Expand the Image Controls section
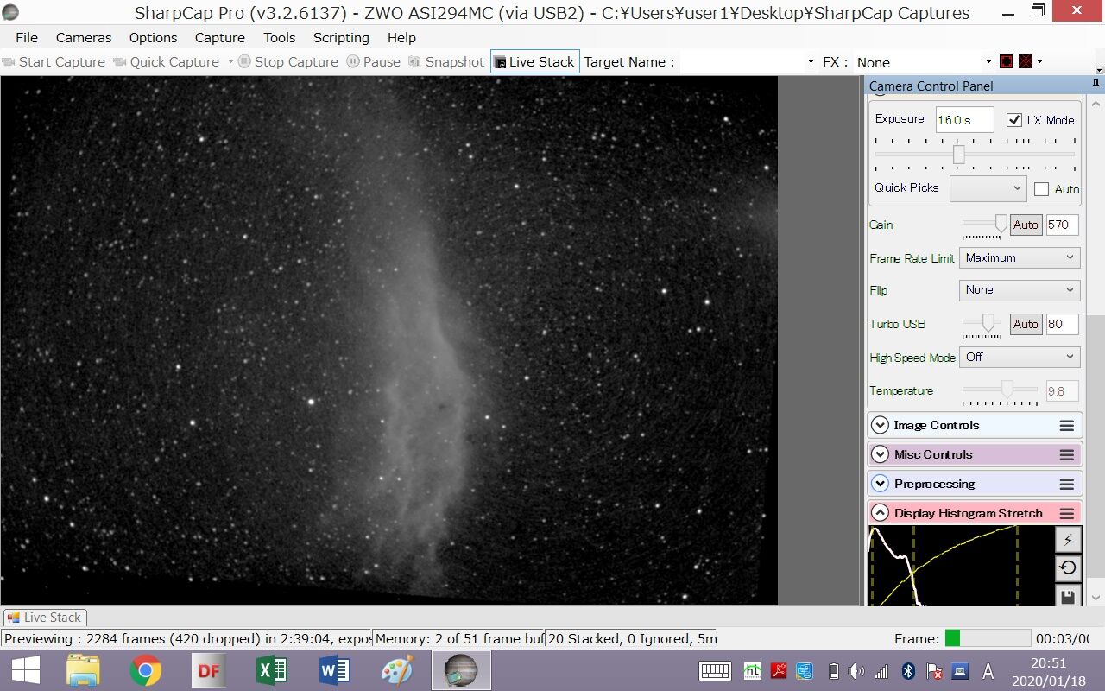This screenshot has height=691, width=1105. [x=880, y=426]
